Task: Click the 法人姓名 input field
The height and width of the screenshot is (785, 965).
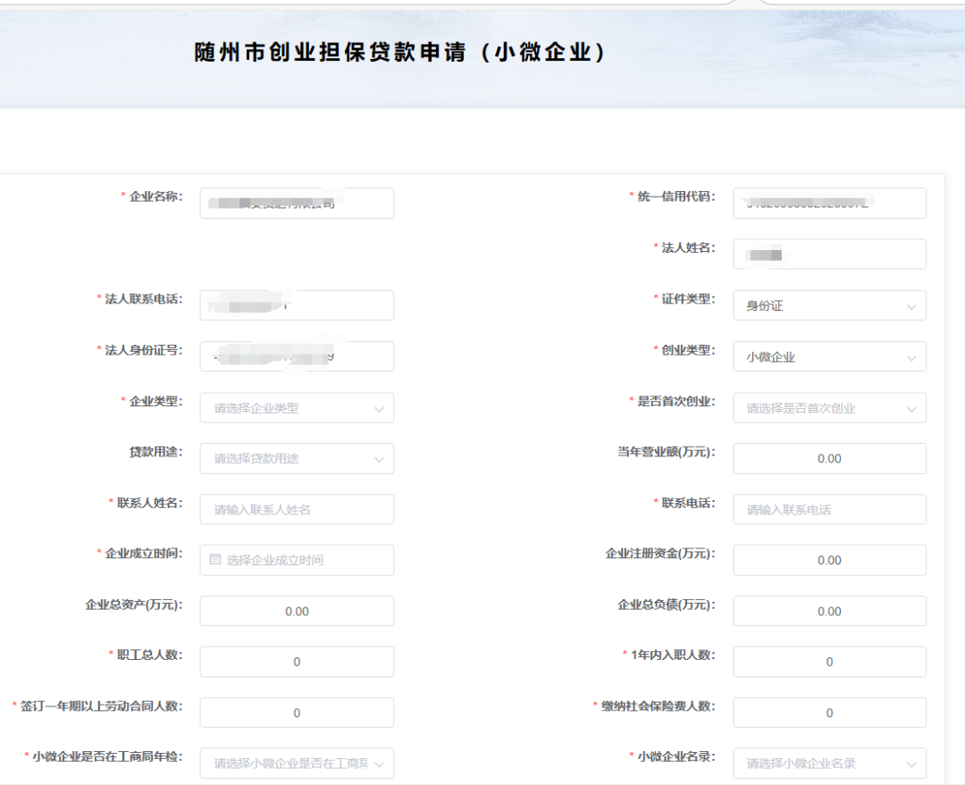Action: (x=829, y=255)
